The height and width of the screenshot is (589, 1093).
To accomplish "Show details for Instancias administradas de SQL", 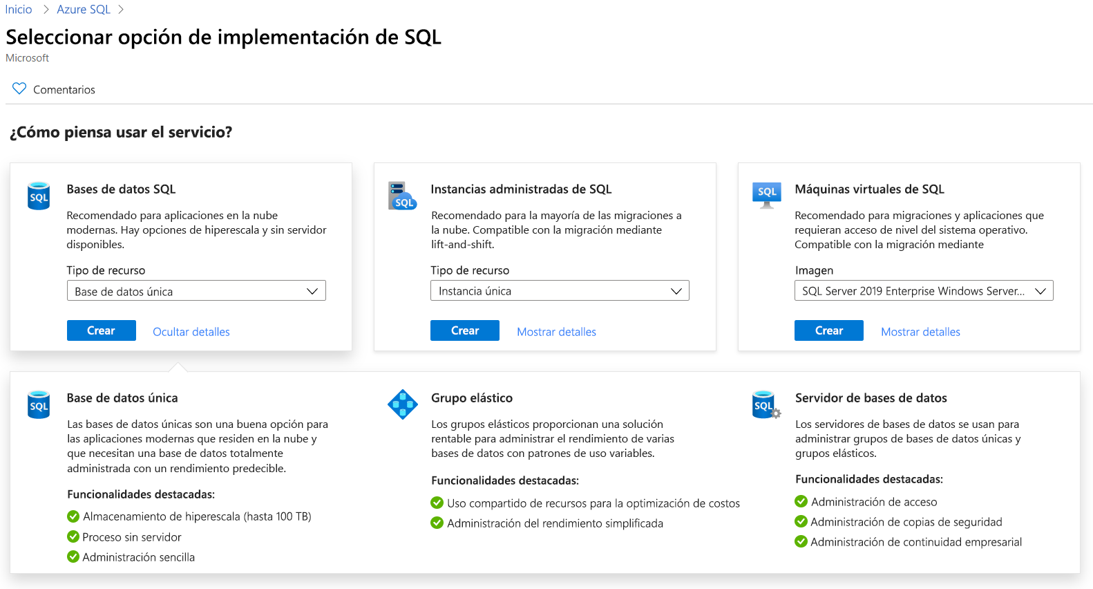I will tap(557, 332).
